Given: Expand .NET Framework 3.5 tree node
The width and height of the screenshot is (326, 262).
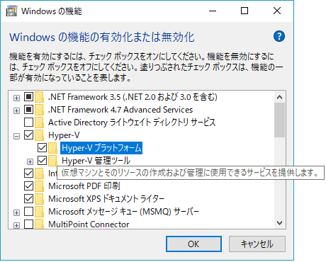Looking at the screenshot, I should pyautogui.click(x=16, y=98).
